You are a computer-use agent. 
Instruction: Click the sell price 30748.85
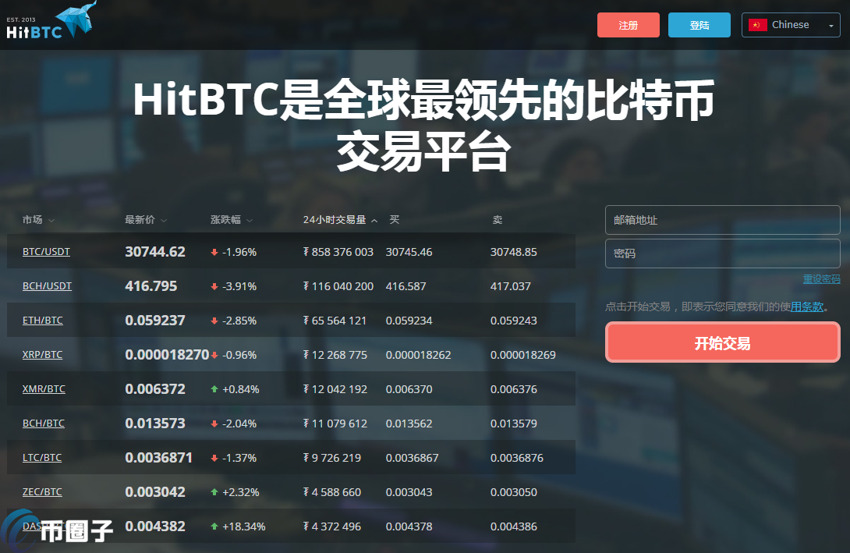pyautogui.click(x=513, y=252)
